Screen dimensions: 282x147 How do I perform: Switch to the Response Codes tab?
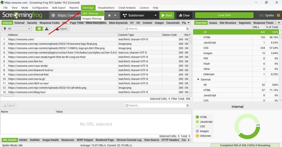tap(49, 23)
